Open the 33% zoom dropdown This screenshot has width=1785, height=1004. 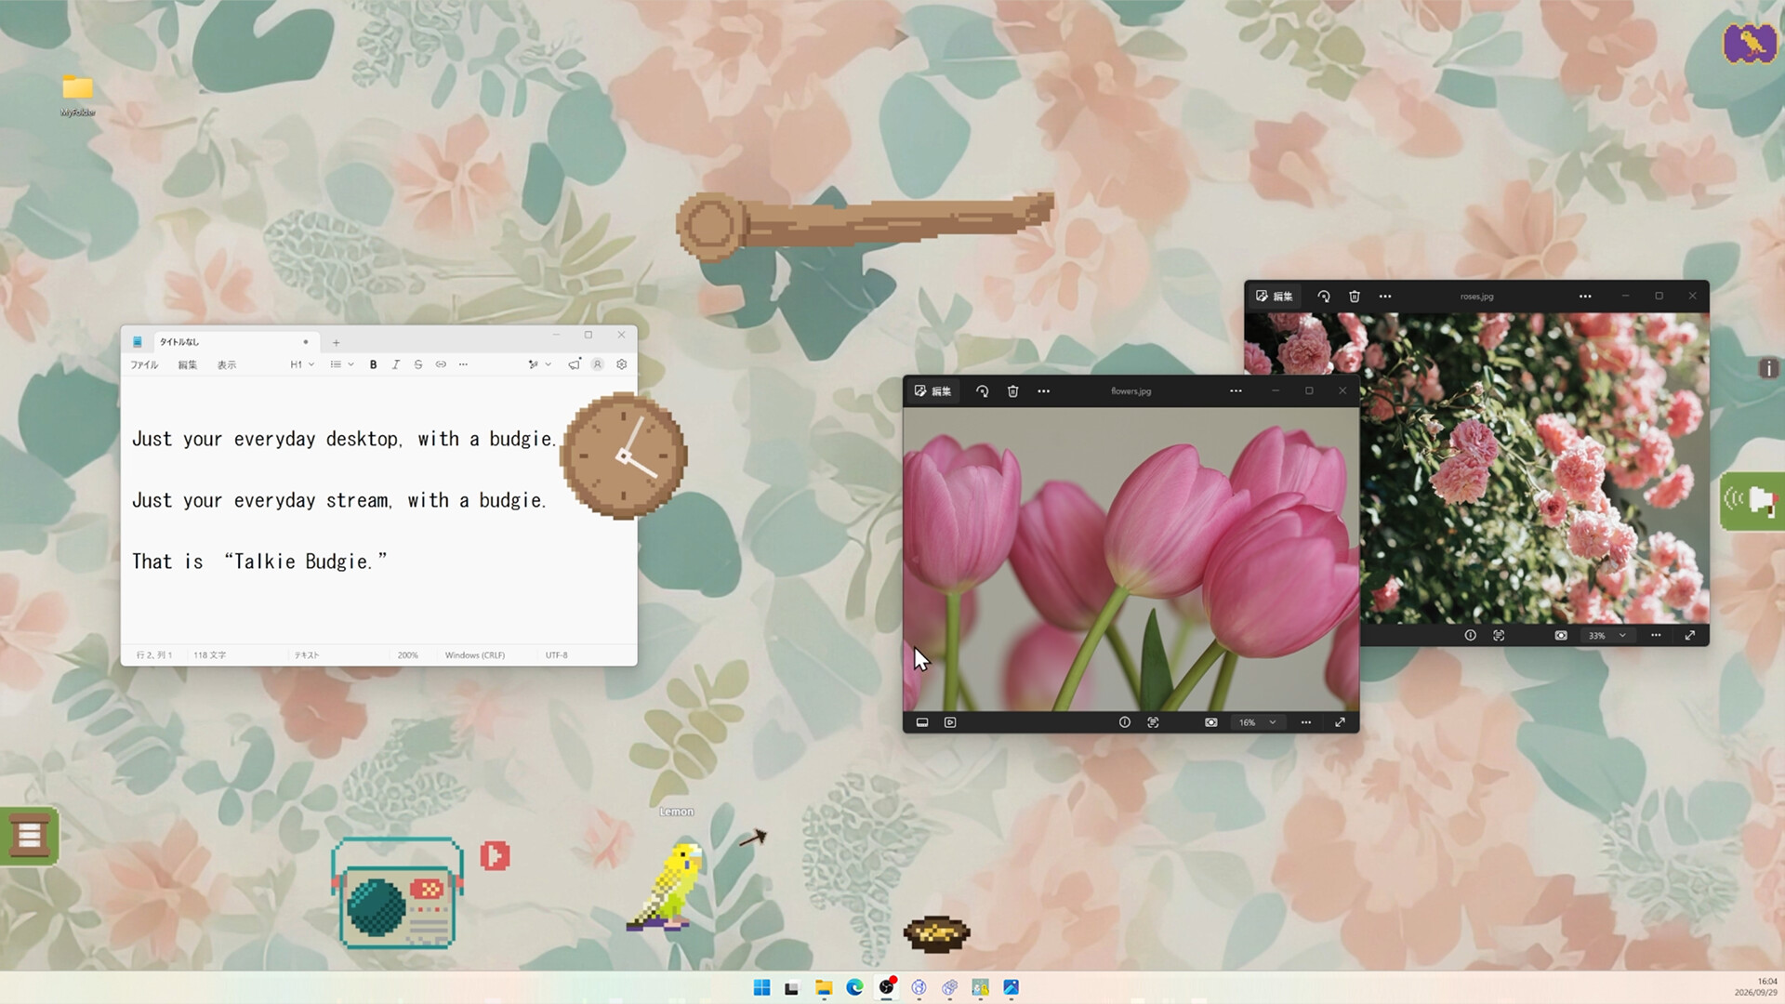(1606, 636)
